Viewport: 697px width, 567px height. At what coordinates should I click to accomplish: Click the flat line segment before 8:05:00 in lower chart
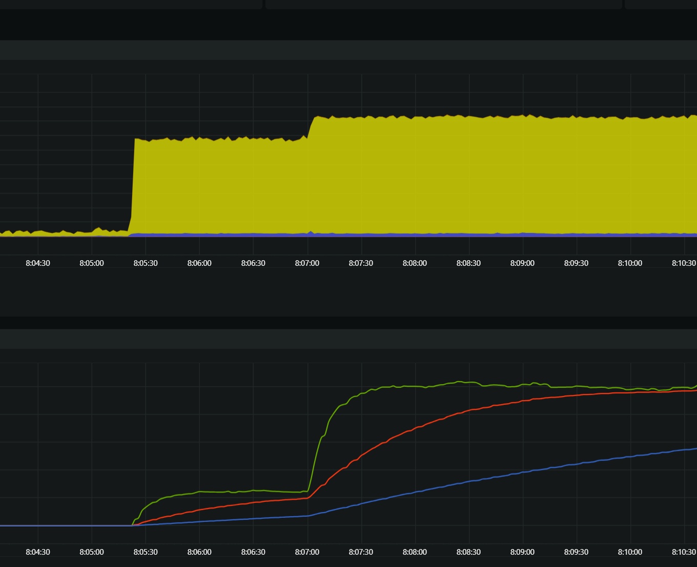61,526
